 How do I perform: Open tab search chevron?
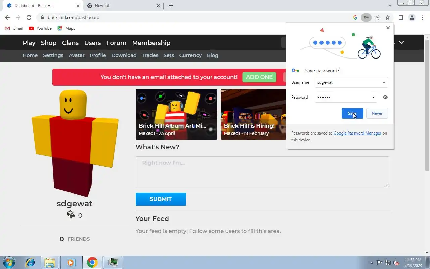[x=390, y=6]
